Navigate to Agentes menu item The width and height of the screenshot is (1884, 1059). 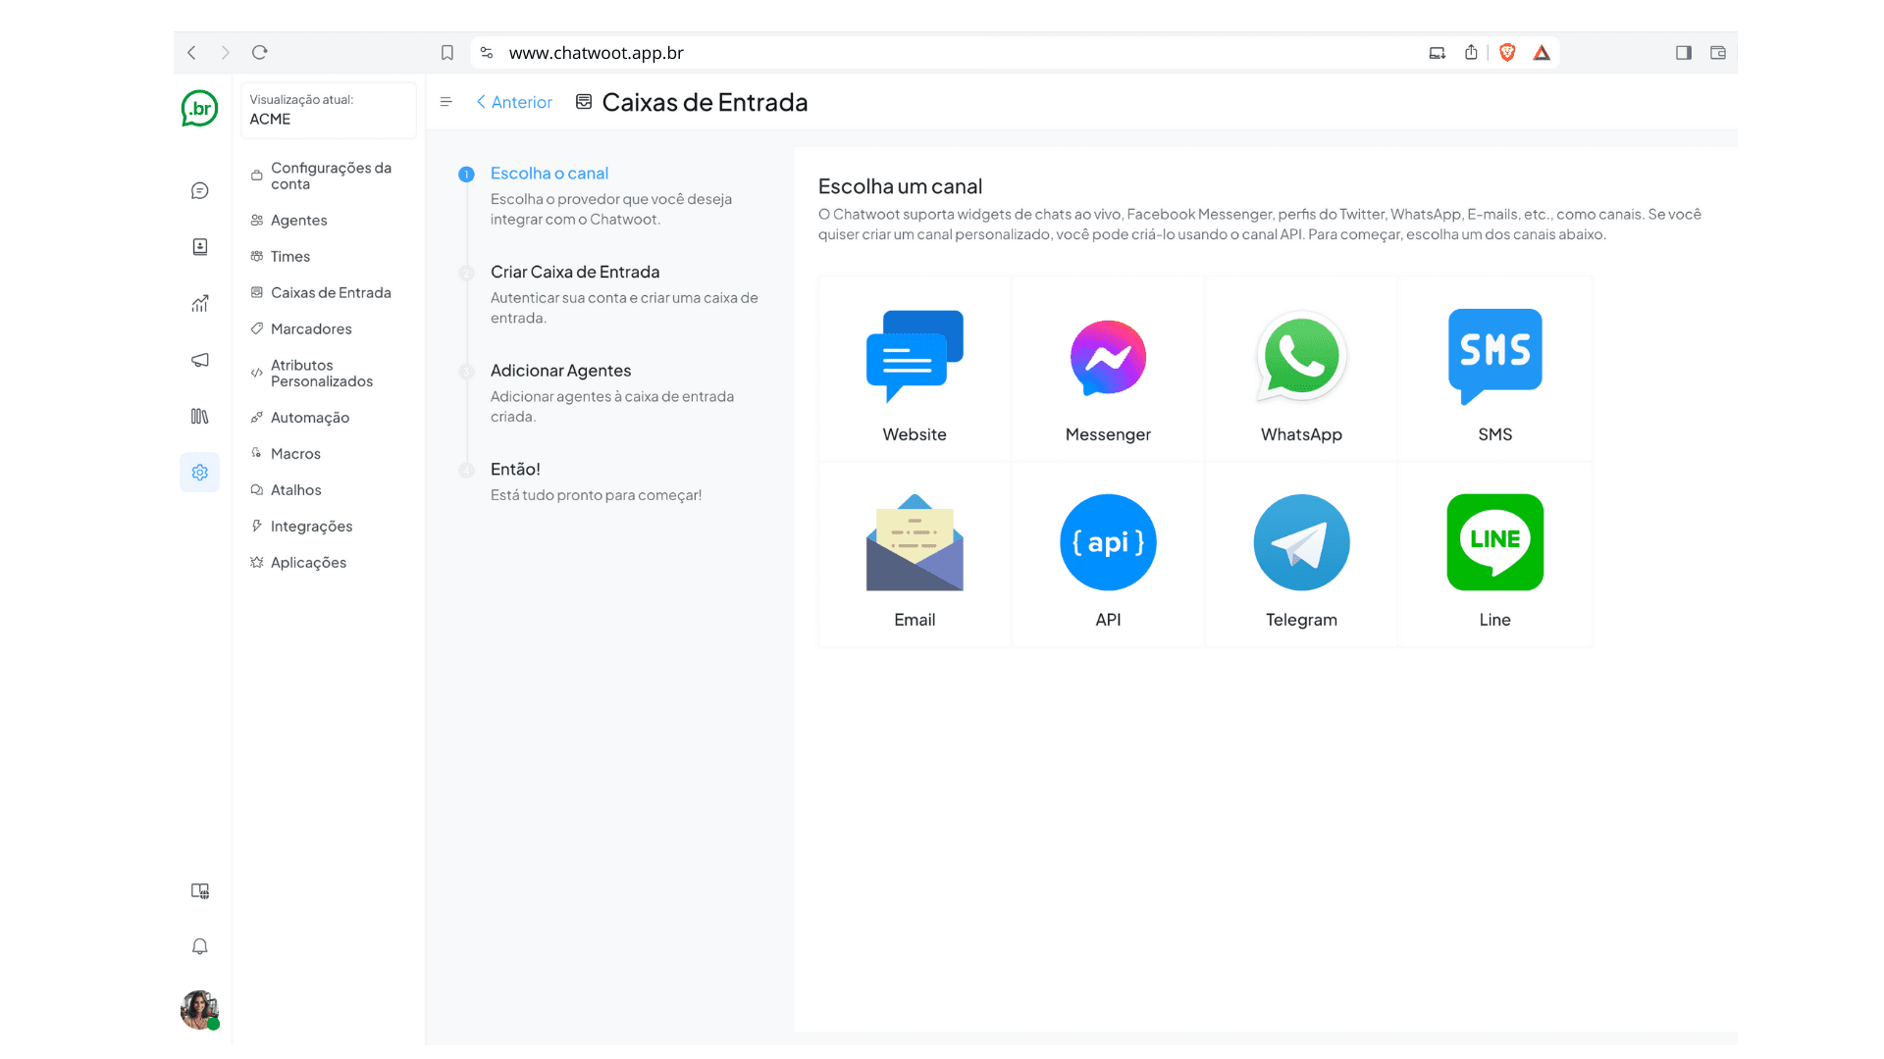299,220
